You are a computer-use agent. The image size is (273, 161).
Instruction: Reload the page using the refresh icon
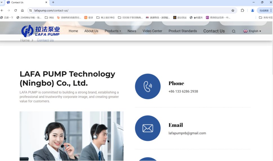click(15, 10)
